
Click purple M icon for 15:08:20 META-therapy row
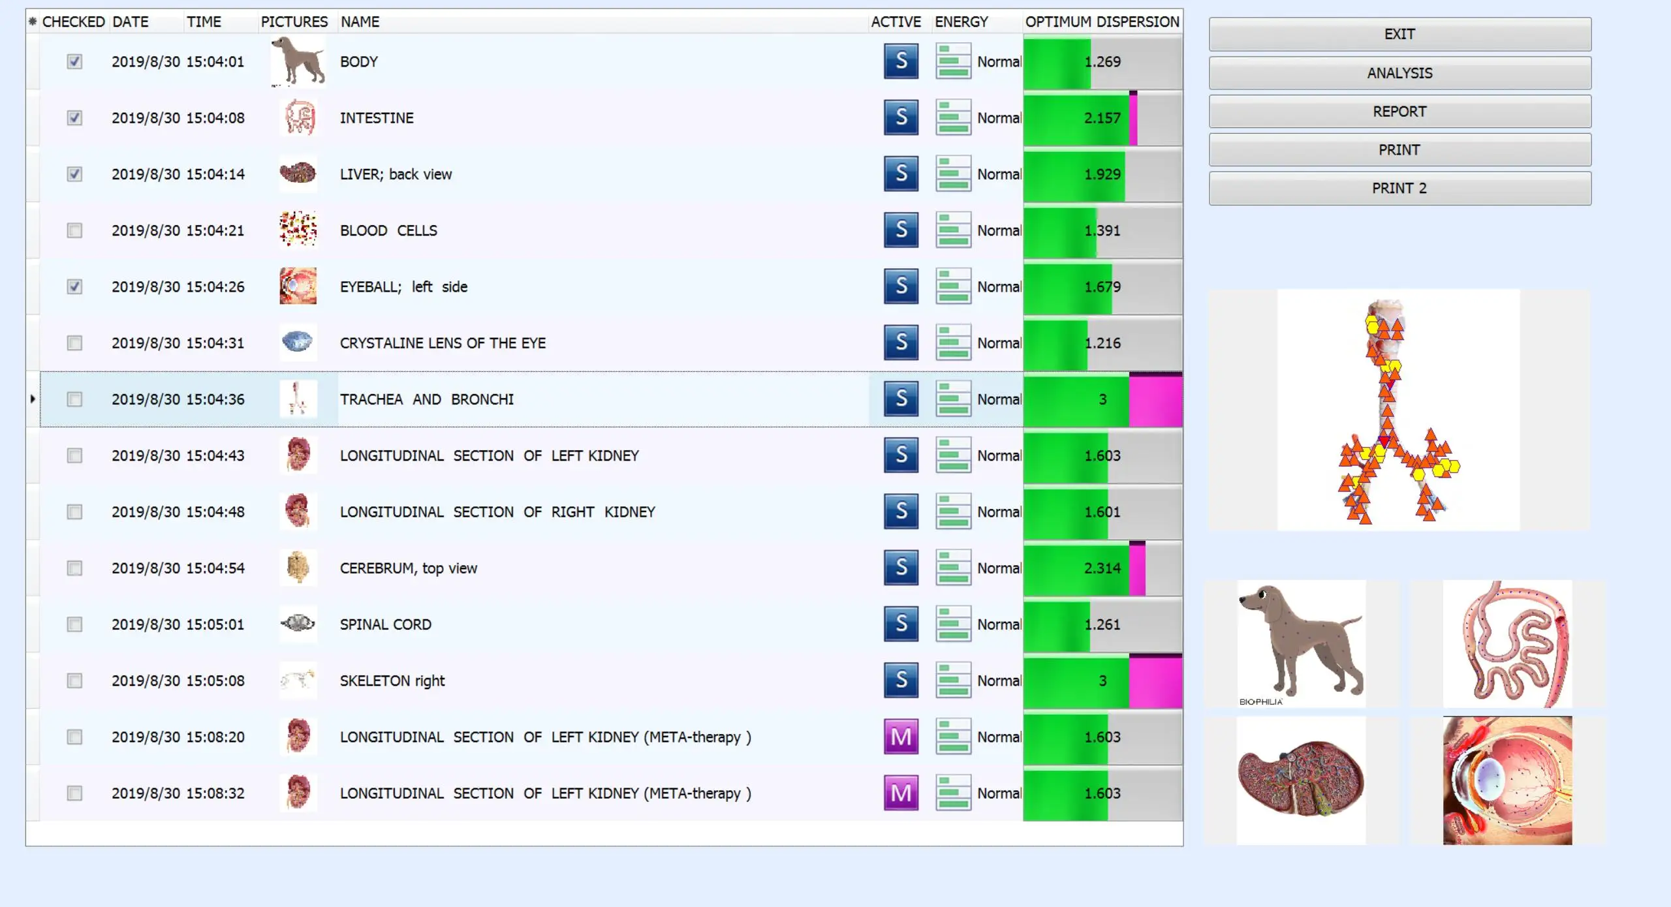(x=901, y=737)
